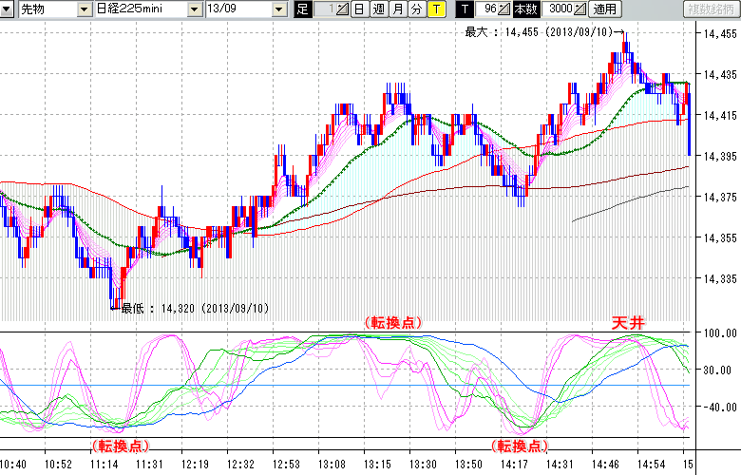
Task: Click the black 足 label
Action: tap(303, 9)
